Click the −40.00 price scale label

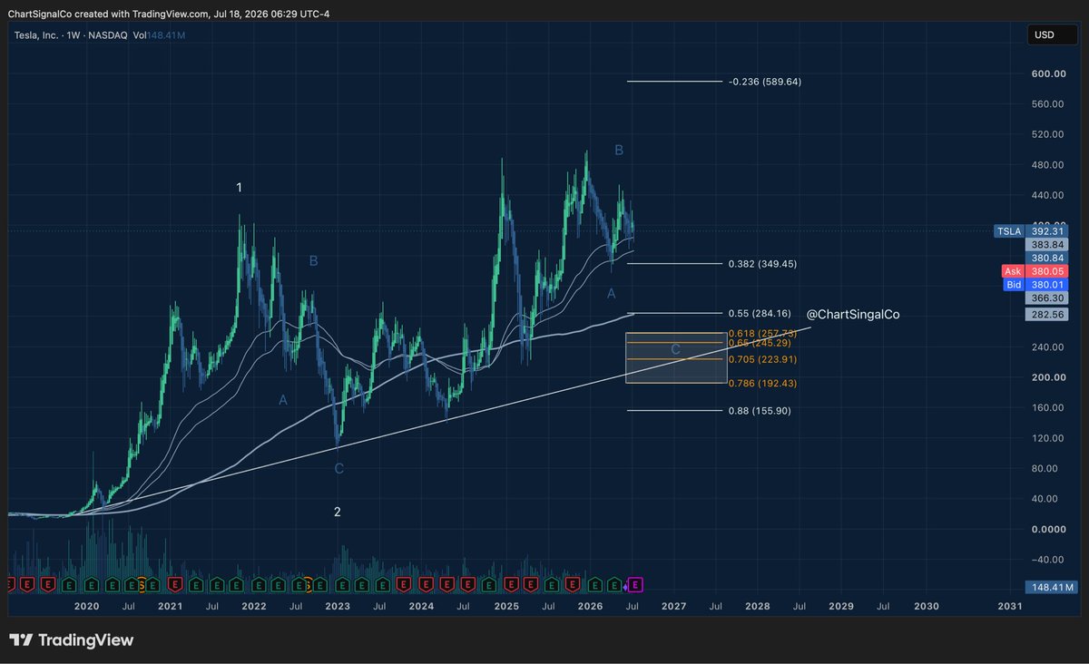click(x=1048, y=559)
